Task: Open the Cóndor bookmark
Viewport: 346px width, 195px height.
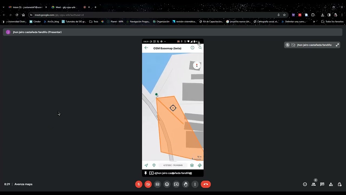Action: click(x=35, y=22)
